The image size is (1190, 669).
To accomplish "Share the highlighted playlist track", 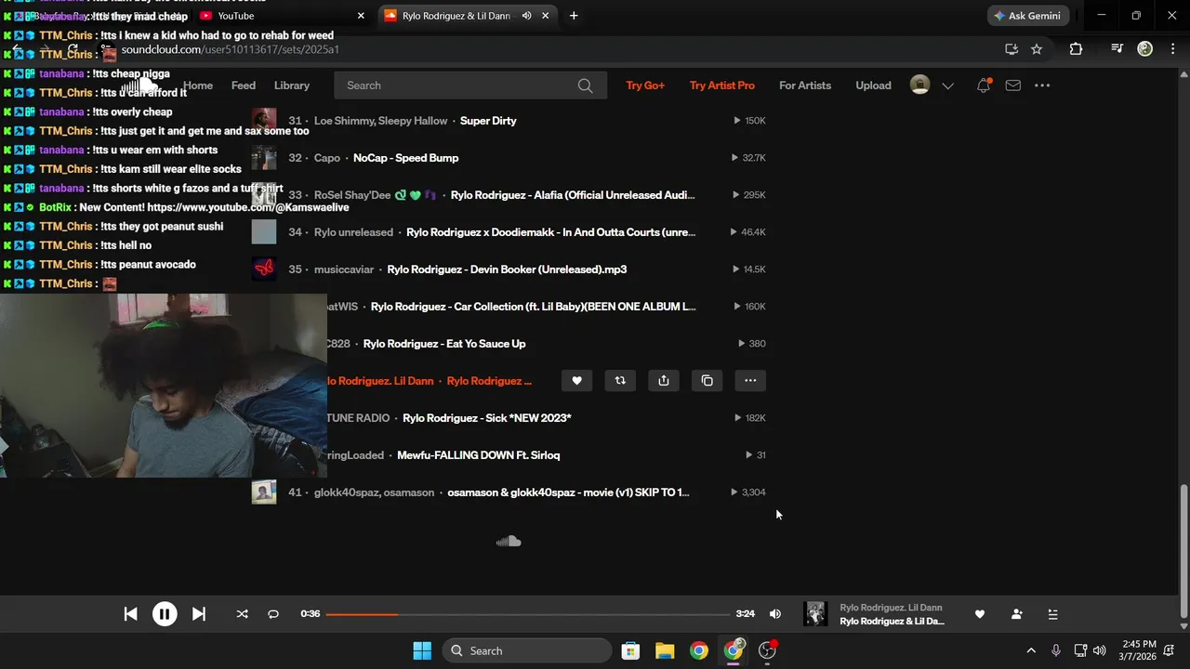I will 664,380.
